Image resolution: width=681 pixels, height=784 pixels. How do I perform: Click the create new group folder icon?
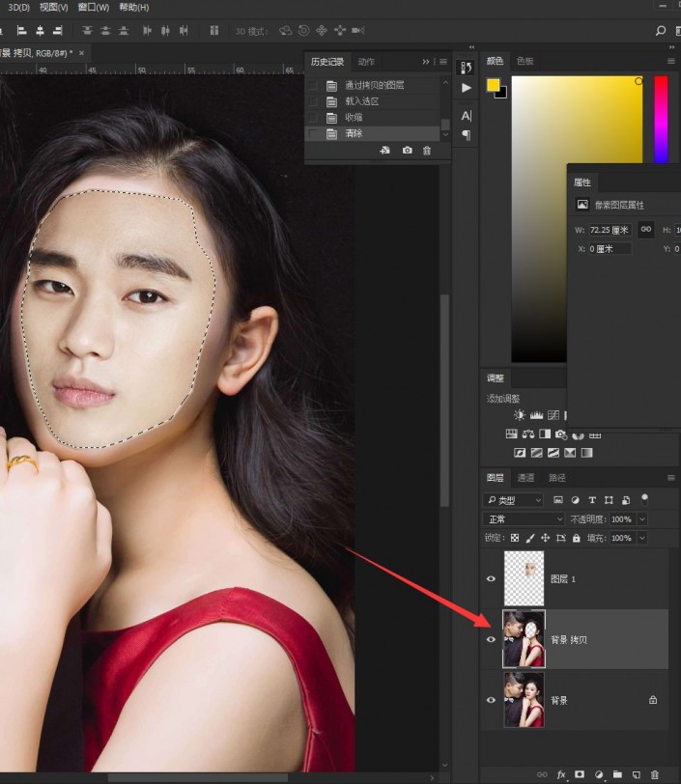(x=617, y=774)
